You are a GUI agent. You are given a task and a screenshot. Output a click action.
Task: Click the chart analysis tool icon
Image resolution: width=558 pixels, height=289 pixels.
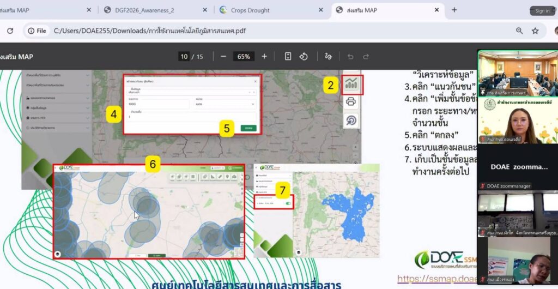pyautogui.click(x=351, y=83)
